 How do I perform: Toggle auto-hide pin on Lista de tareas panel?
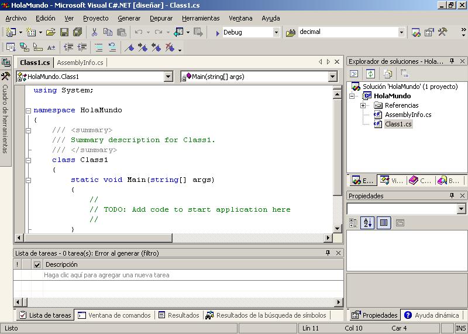click(x=328, y=253)
